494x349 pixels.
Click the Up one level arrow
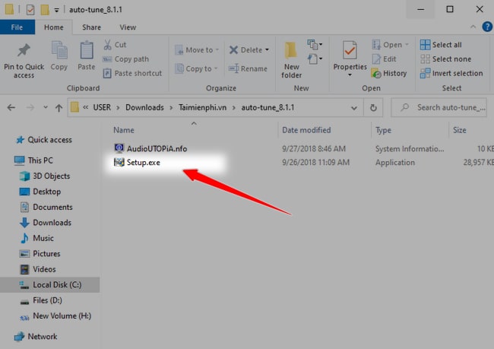(59, 108)
